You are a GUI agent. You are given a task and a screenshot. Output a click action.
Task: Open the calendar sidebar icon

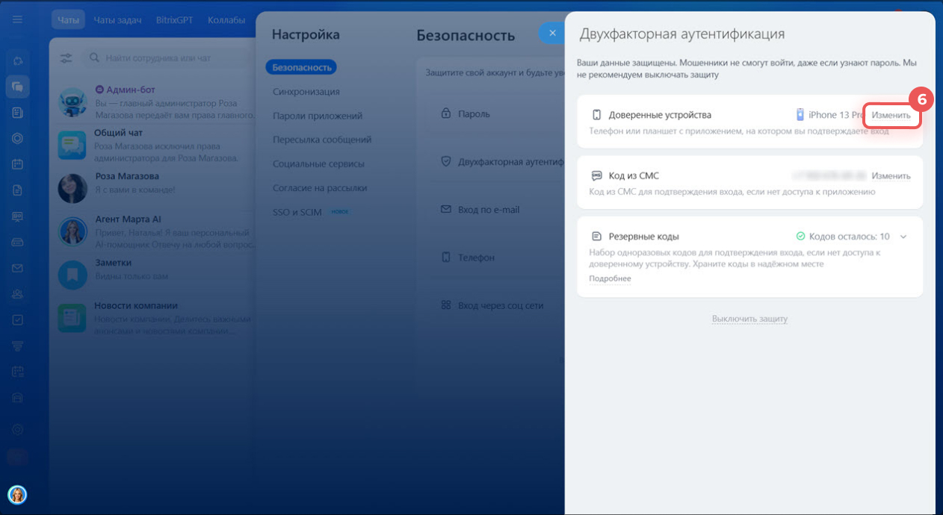click(x=17, y=164)
